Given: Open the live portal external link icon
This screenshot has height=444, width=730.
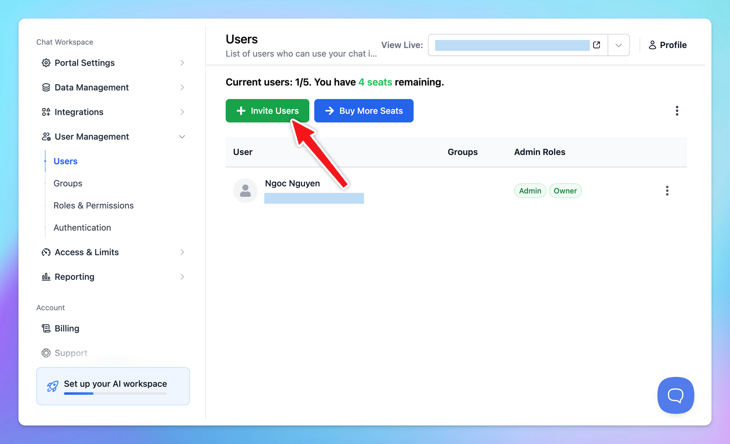Looking at the screenshot, I should [x=597, y=45].
